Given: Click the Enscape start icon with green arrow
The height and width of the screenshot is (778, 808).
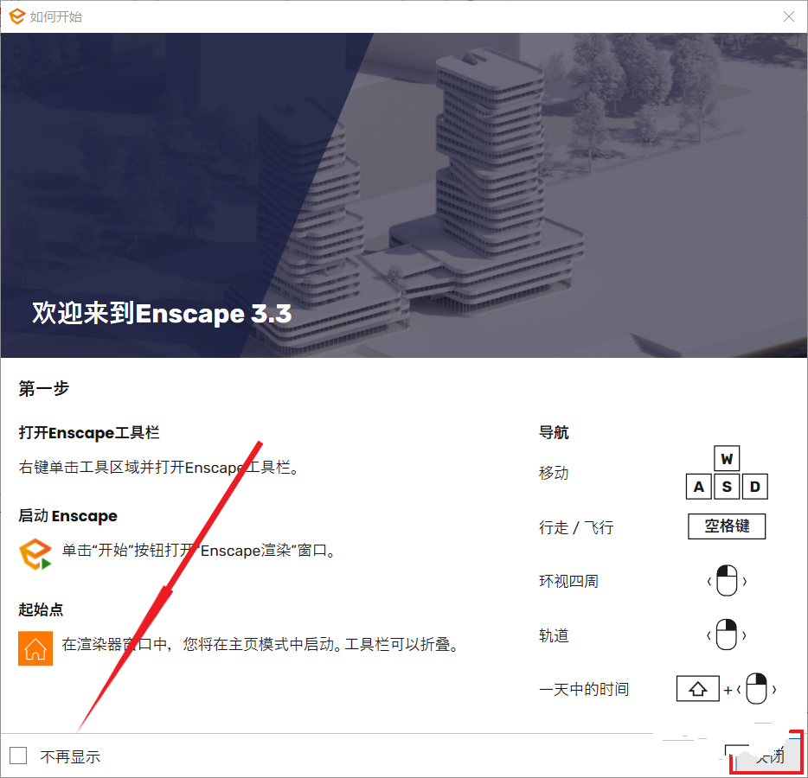Looking at the screenshot, I should click(35, 554).
